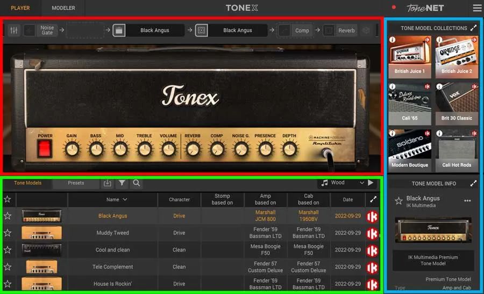The width and height of the screenshot is (484, 294).
Task: Show info for British Juice 2 collection
Action: tap(439, 40)
